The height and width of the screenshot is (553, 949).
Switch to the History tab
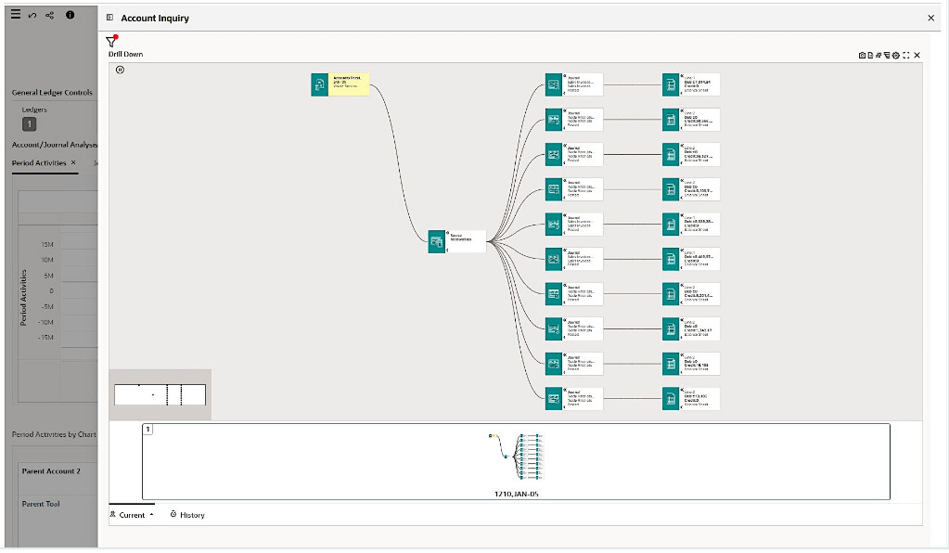tap(187, 515)
